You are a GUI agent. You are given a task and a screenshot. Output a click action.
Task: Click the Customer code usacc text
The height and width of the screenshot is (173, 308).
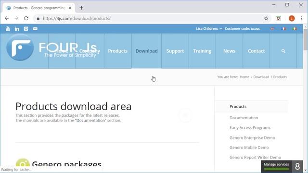pos(242,29)
